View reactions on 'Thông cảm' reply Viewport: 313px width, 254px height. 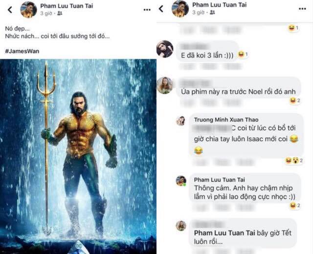295,205
